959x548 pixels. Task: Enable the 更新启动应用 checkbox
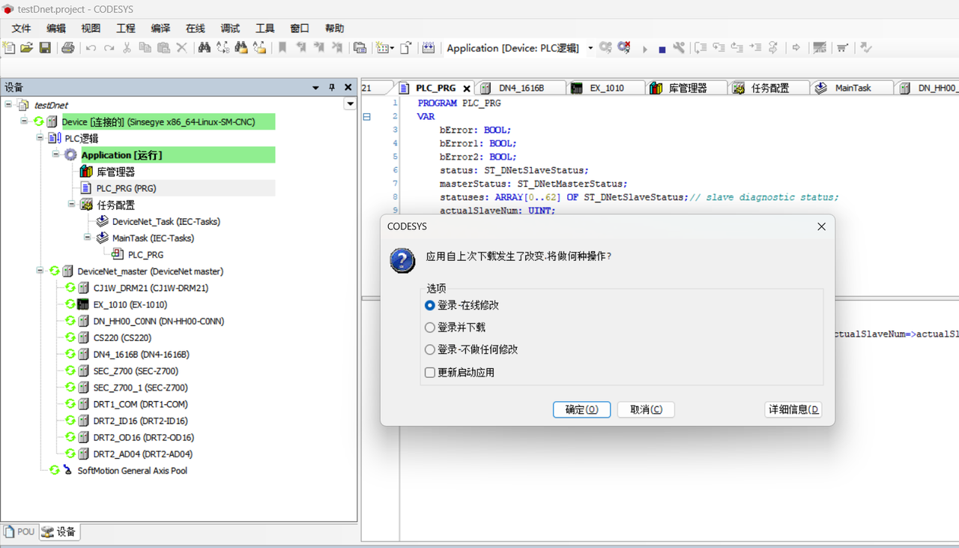click(x=430, y=373)
